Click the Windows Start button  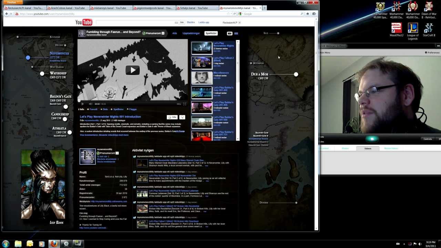[6, 244]
